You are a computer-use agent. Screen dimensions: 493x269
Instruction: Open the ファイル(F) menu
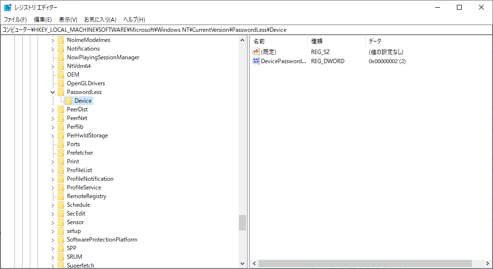click(x=15, y=20)
